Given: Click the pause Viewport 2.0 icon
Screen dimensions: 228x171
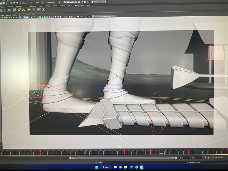Looking at the screenshot, I should click(85, 2).
